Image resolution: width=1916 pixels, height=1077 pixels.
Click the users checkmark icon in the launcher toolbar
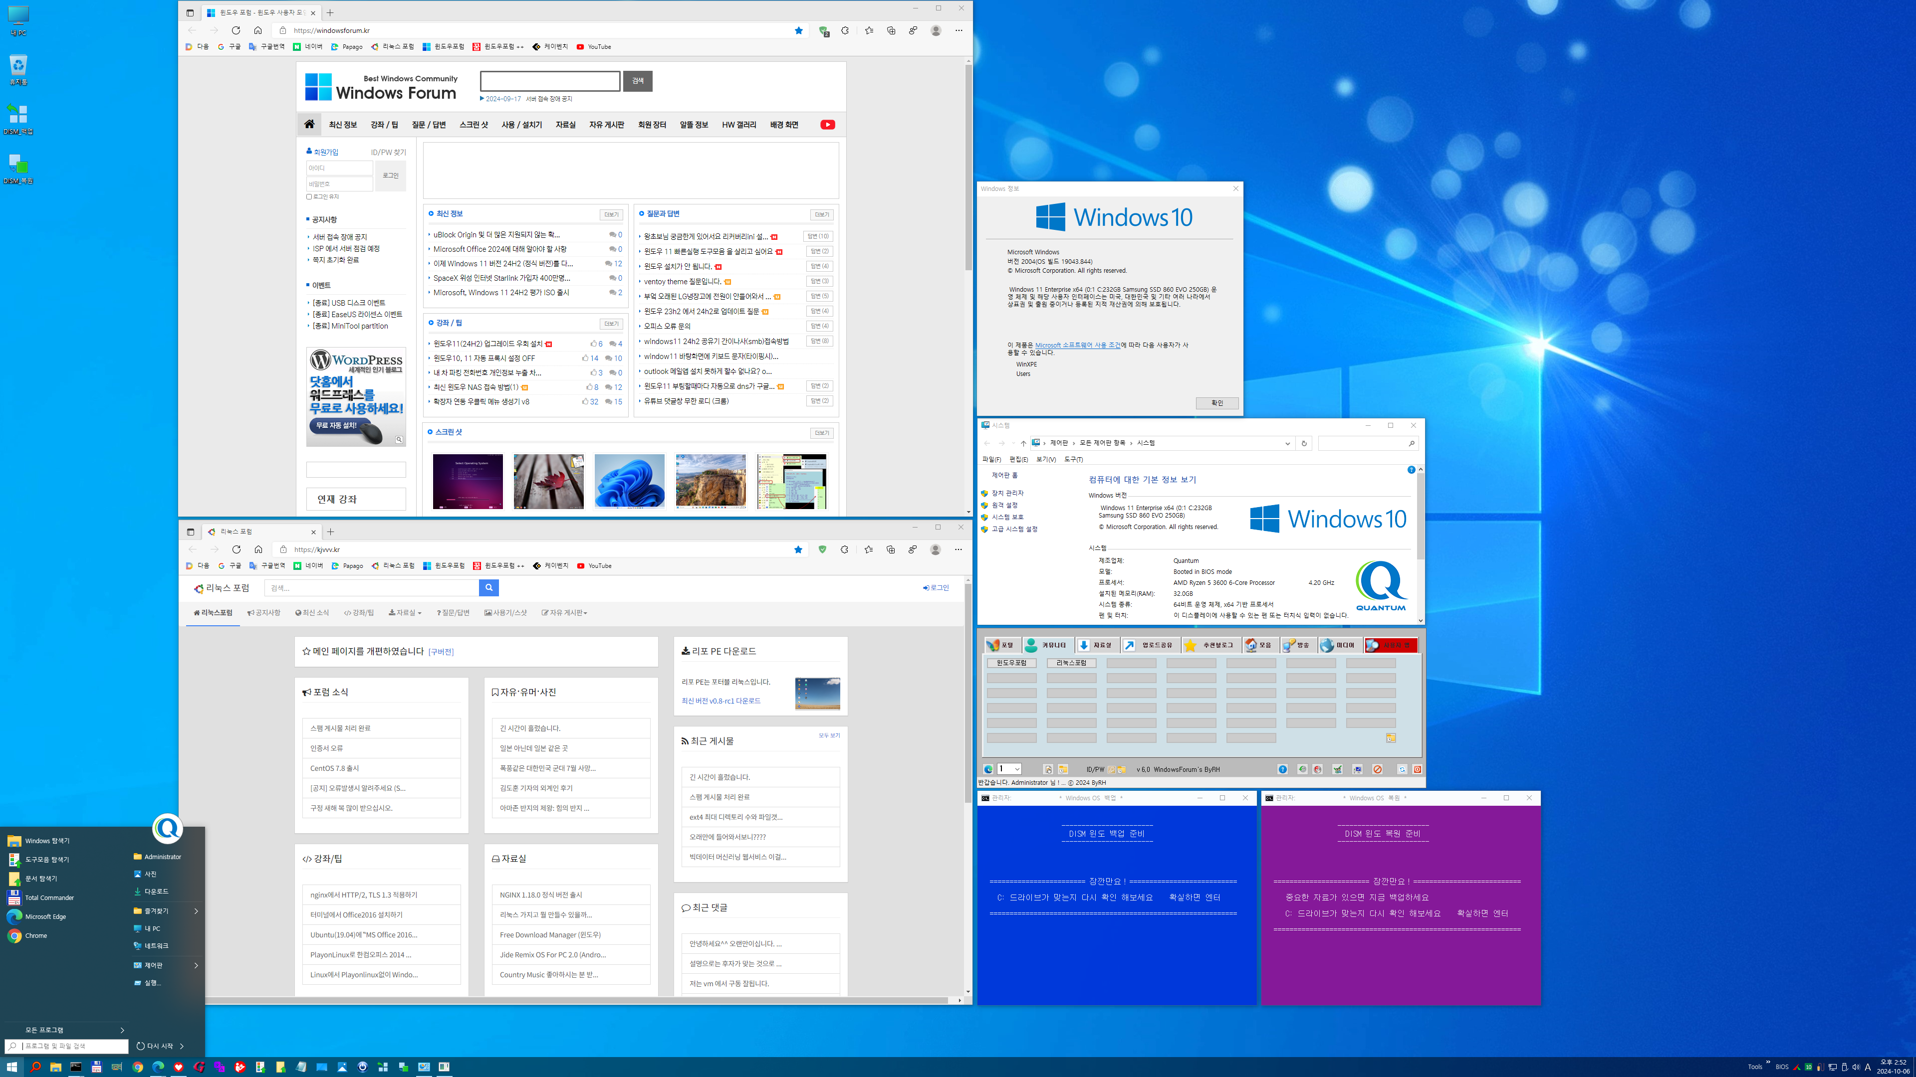point(1337,769)
